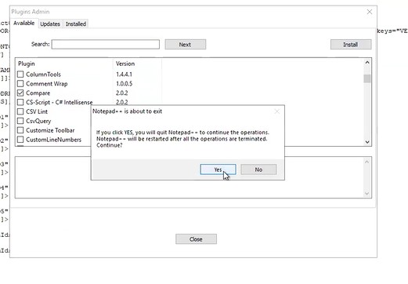Uncheck the Compare plugin checkbox
408x284 pixels.
20,93
